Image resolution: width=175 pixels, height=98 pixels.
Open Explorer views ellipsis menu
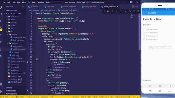(23, 7)
